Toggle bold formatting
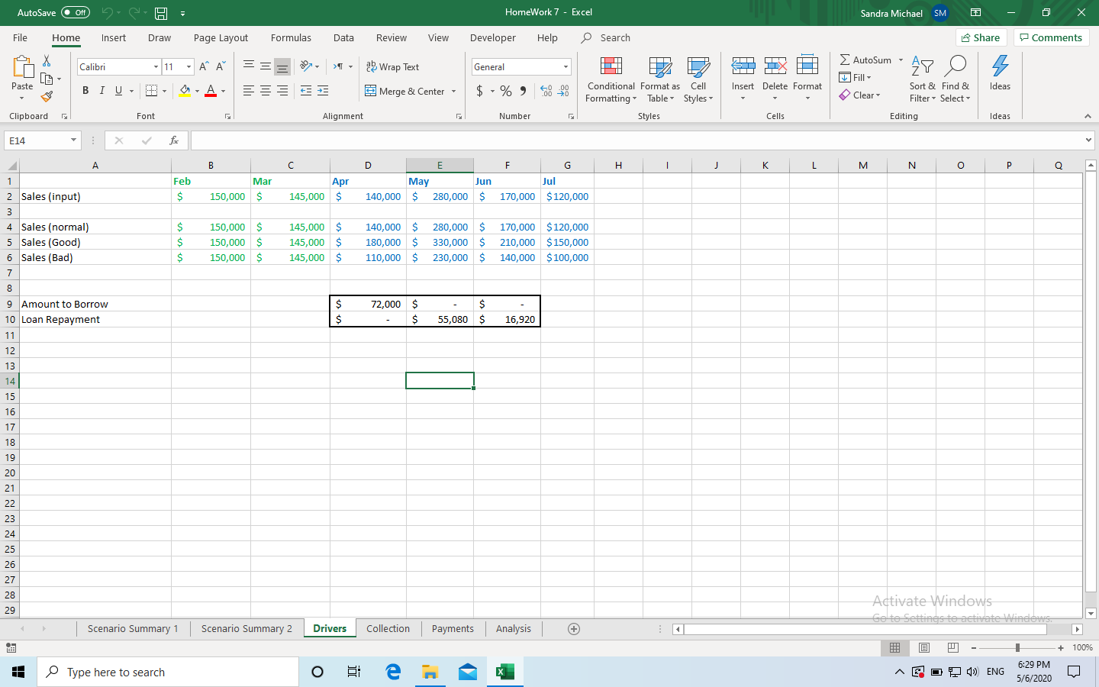Screen dimensions: 1099x687 pyautogui.click(x=85, y=90)
